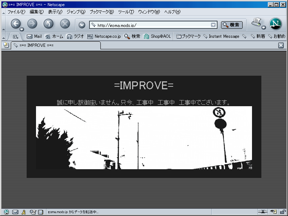The image size is (288, 216).
Task: Open the 表示(V) menu
Action: 55,12
